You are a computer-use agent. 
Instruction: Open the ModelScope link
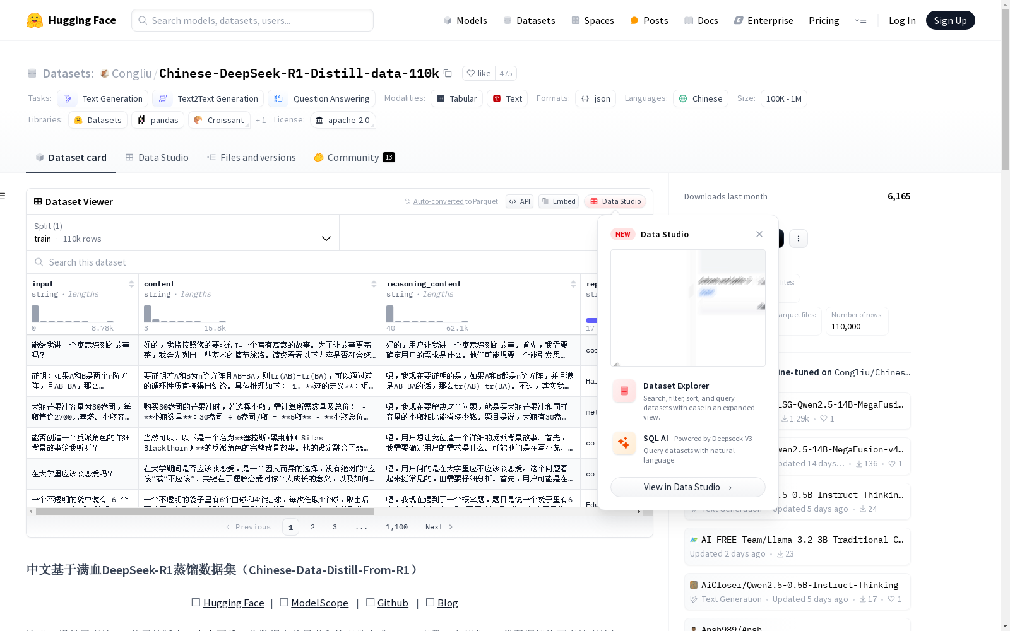(319, 603)
